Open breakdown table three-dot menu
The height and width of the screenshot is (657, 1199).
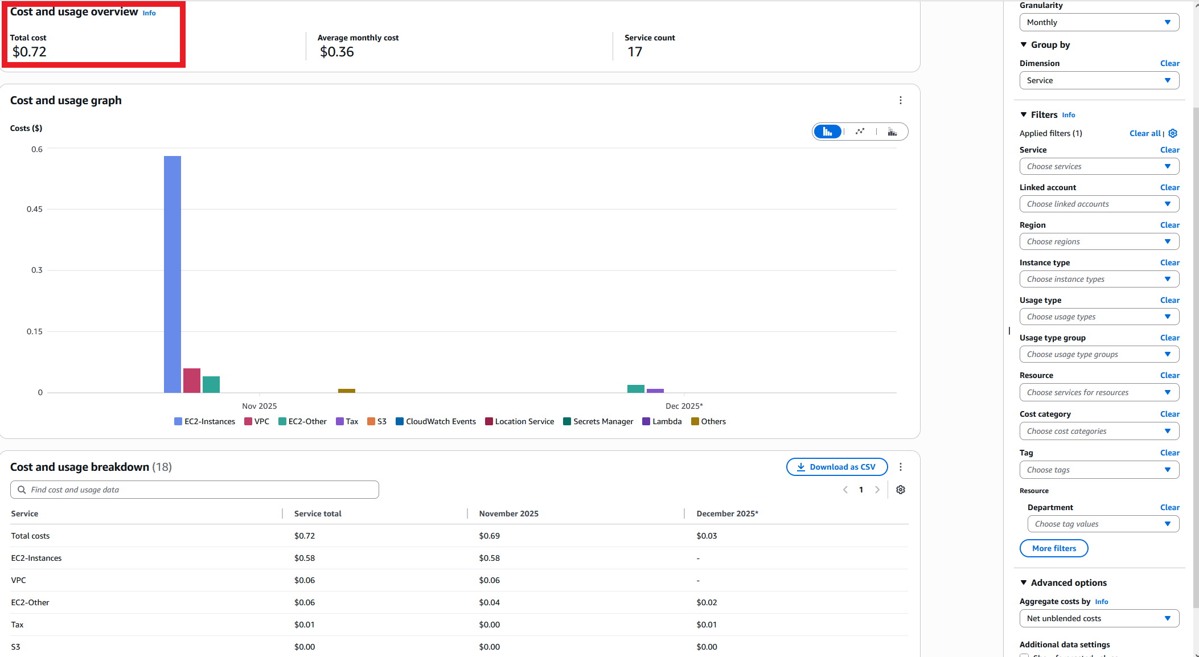pyautogui.click(x=900, y=467)
